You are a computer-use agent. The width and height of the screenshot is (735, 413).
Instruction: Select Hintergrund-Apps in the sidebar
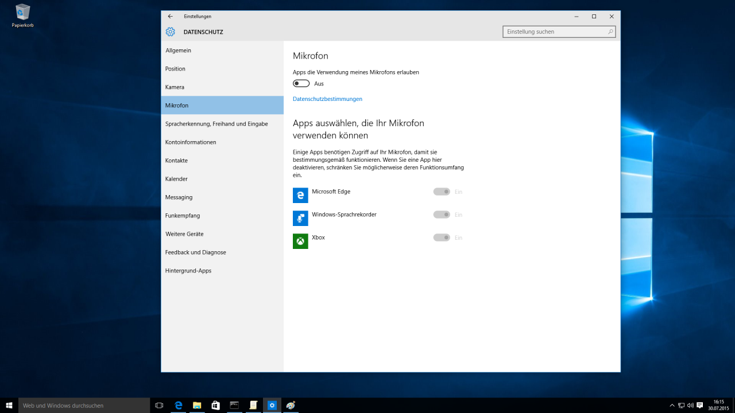point(222,271)
